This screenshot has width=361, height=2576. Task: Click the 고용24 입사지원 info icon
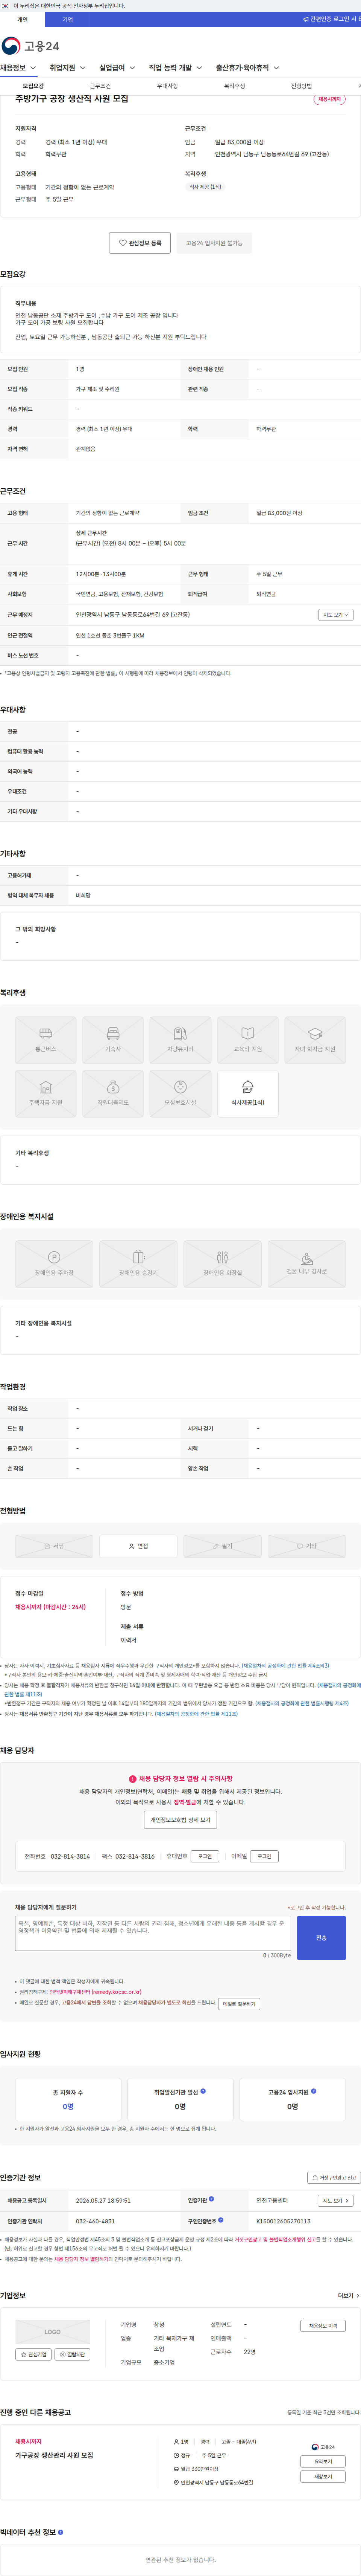(314, 2091)
